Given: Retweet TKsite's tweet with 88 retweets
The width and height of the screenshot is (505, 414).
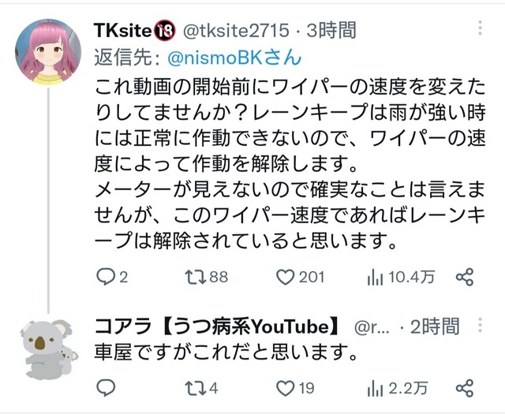Looking at the screenshot, I should [x=196, y=277].
